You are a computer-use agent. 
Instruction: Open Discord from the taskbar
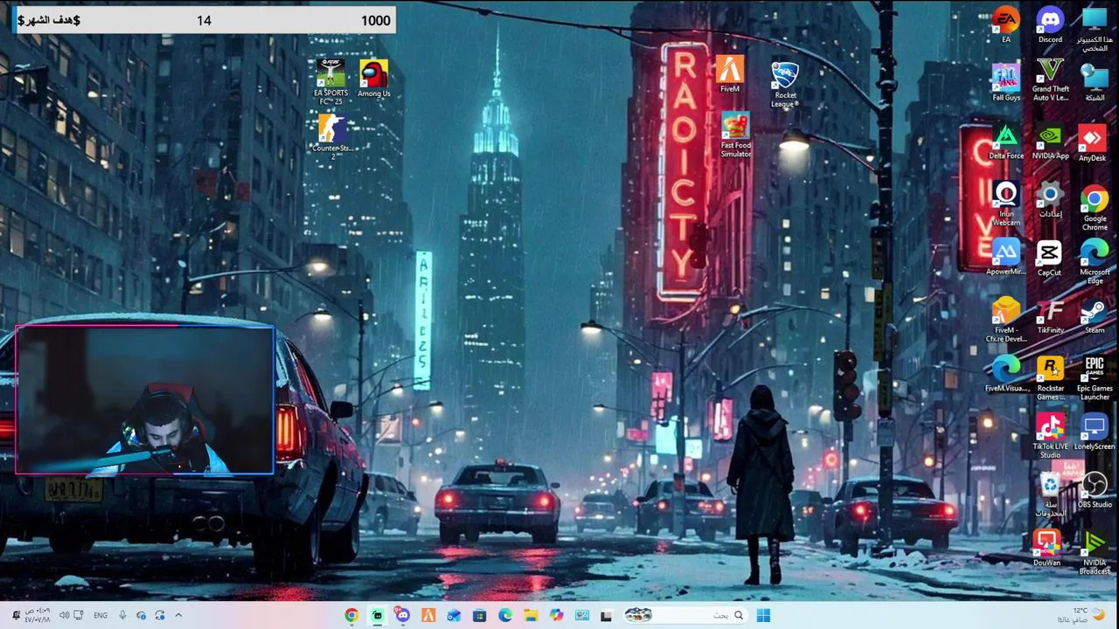tap(402, 615)
